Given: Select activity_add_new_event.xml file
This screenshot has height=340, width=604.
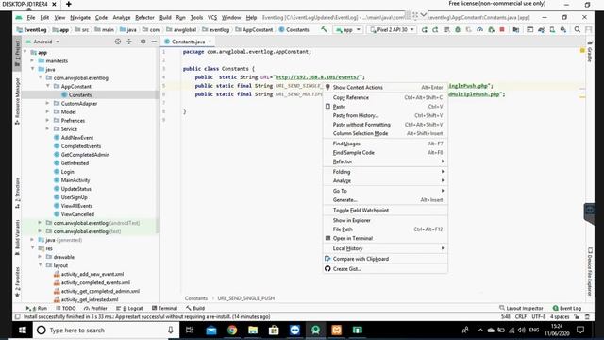Looking at the screenshot, I should 89,274.
